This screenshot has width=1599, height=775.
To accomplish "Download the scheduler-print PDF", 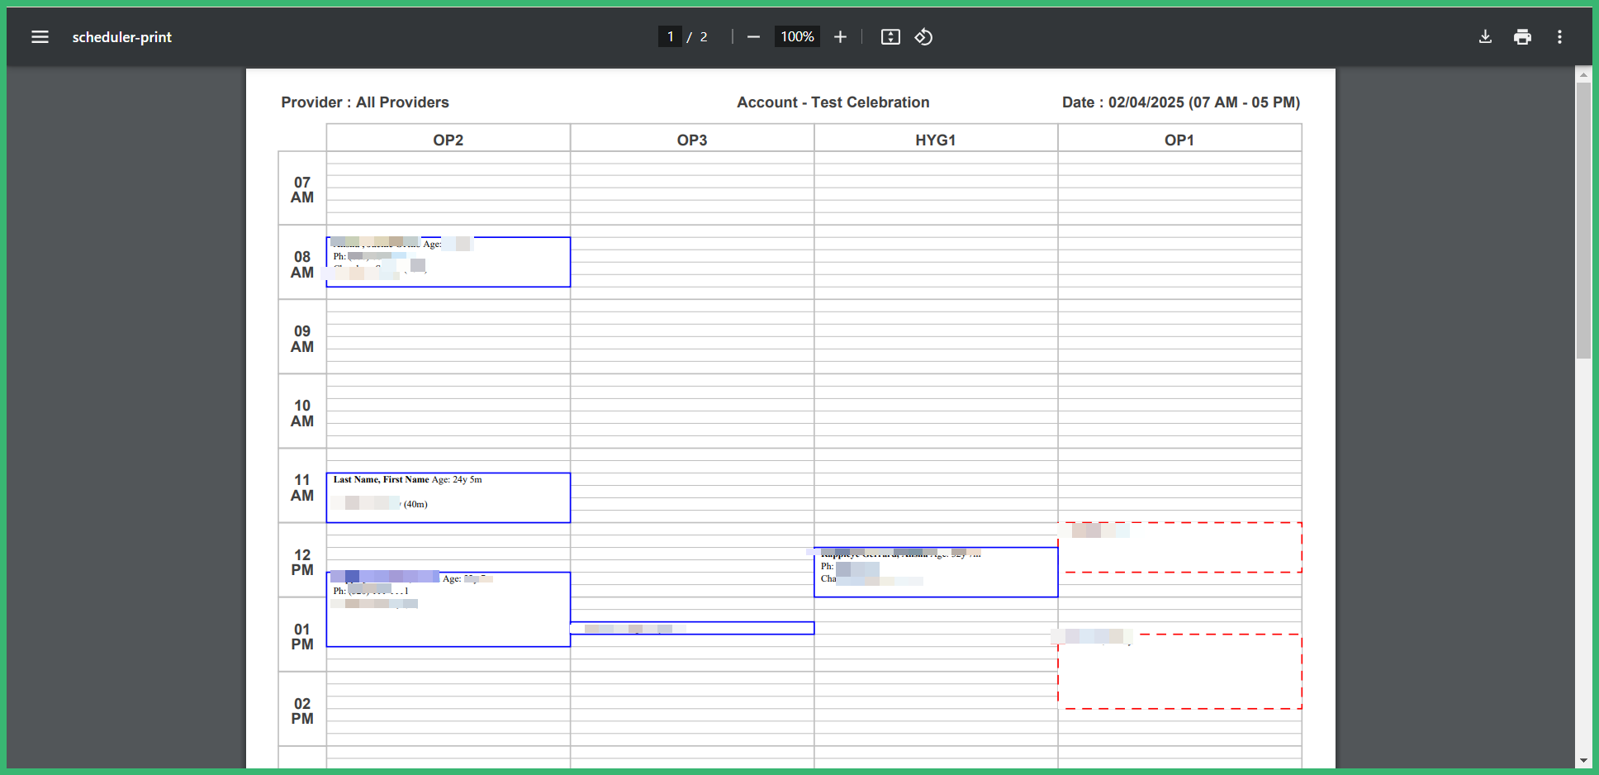I will coord(1485,36).
